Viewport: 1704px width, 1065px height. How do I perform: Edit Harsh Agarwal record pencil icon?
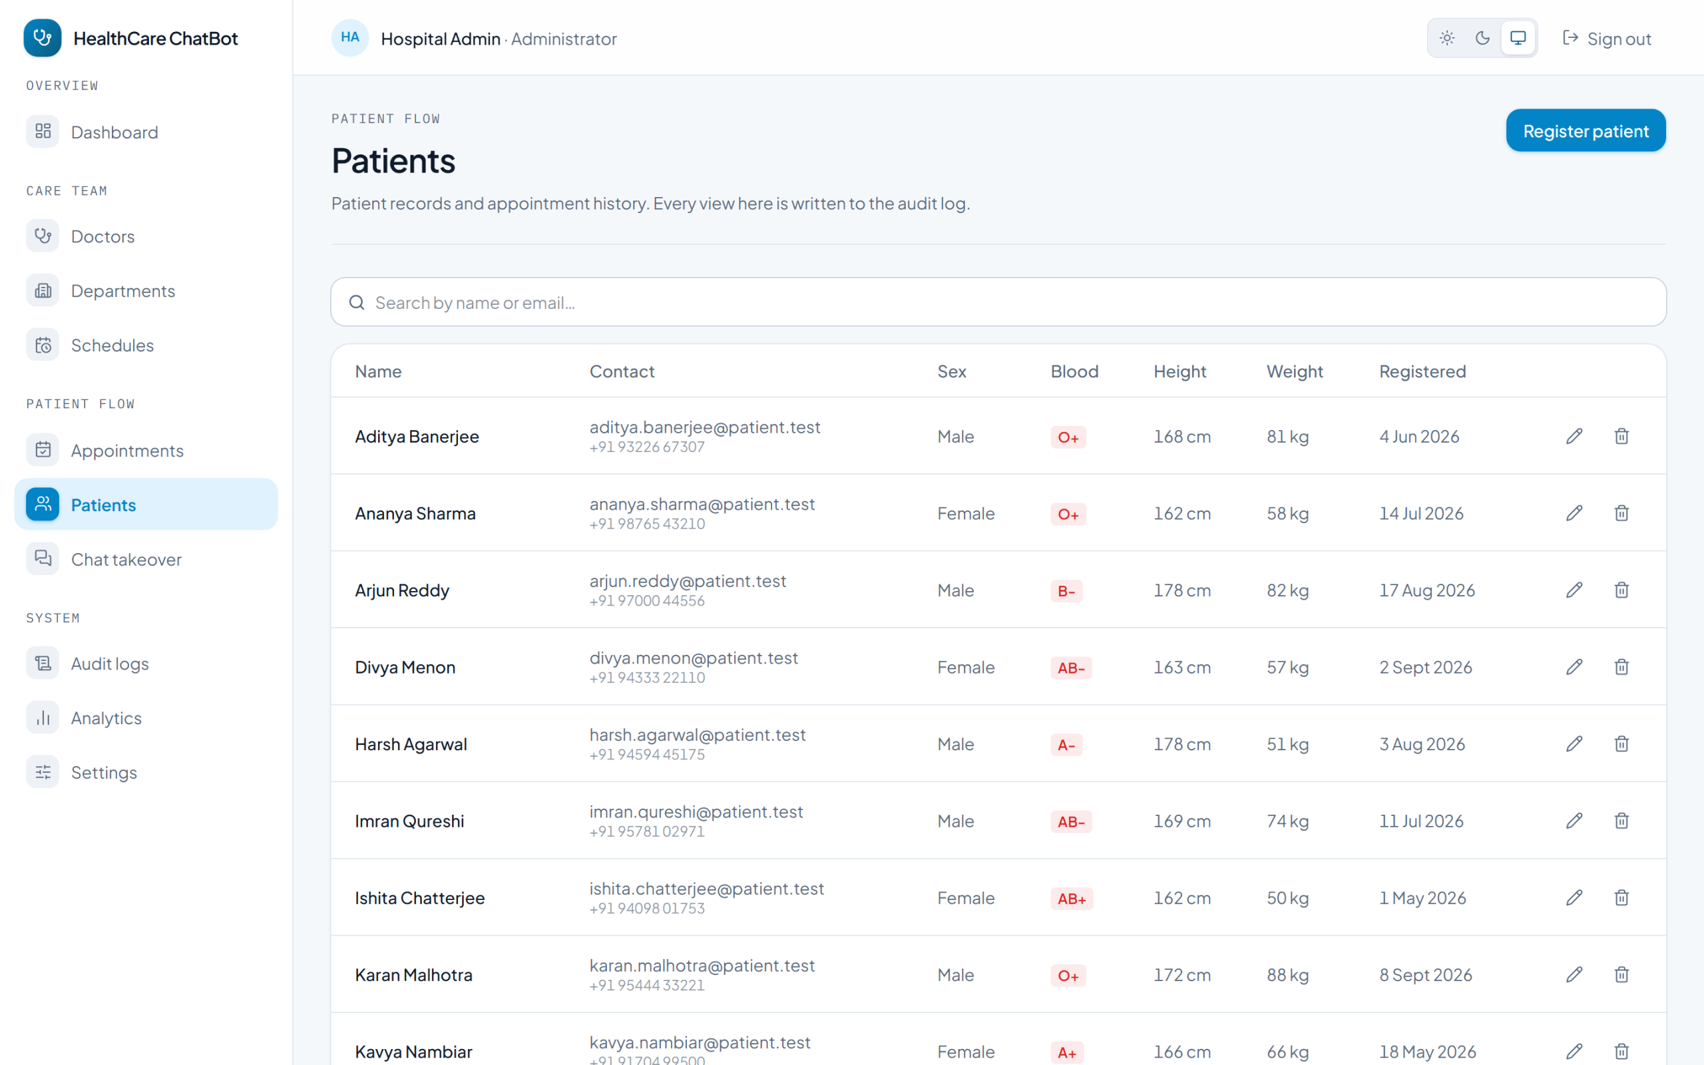tap(1574, 744)
